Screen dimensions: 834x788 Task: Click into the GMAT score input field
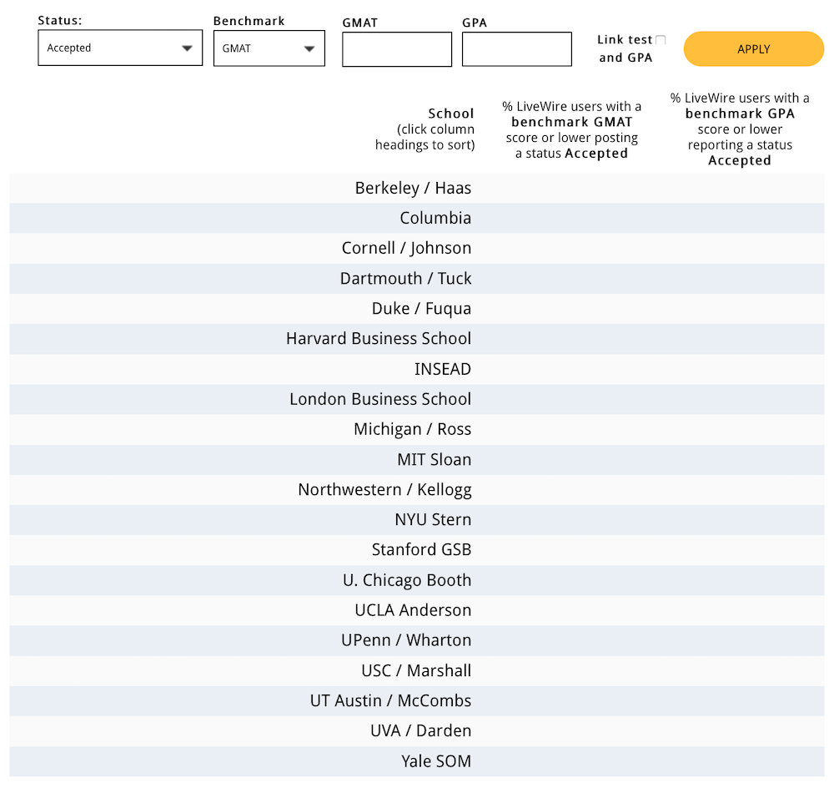pyautogui.click(x=397, y=49)
